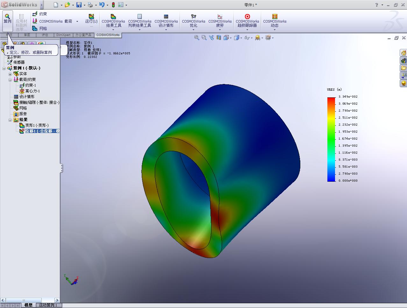
Task: Click the URES color legend bar
Action: click(x=331, y=139)
